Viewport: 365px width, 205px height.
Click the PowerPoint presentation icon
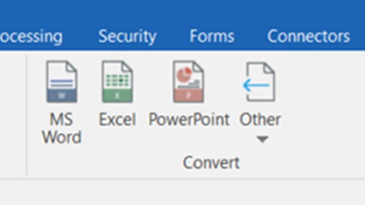tap(188, 82)
